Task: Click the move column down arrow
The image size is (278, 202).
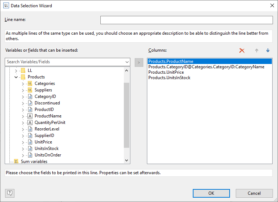Action: (x=268, y=51)
